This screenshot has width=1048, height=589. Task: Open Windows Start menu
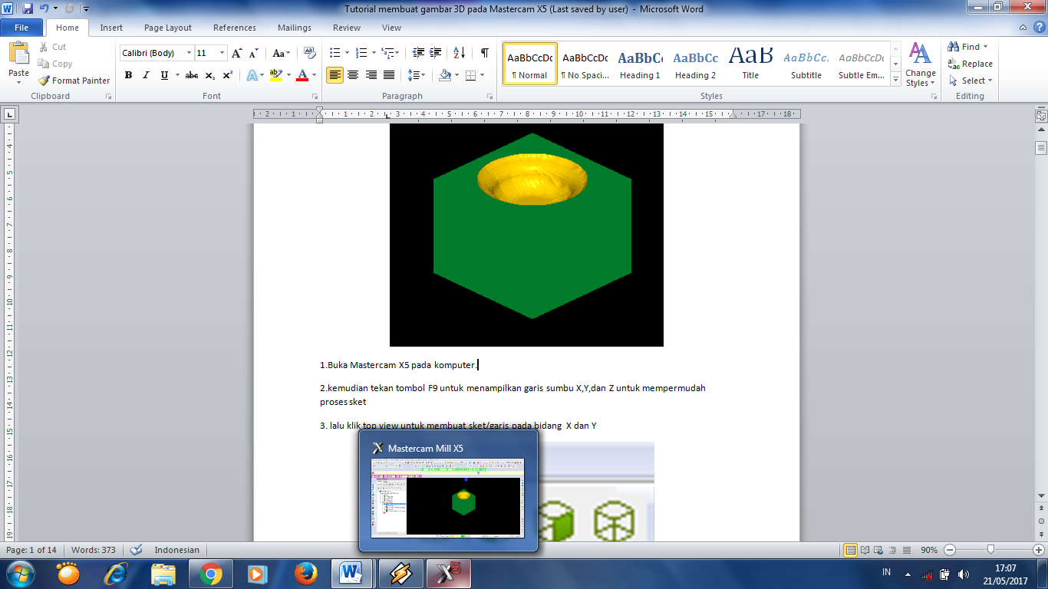click(x=20, y=573)
